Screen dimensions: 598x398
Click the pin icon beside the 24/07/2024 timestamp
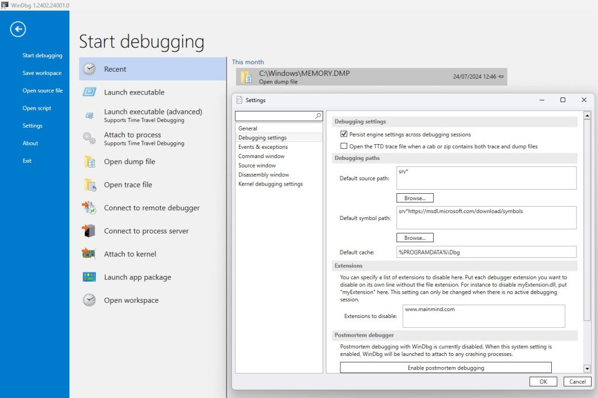[x=500, y=76]
